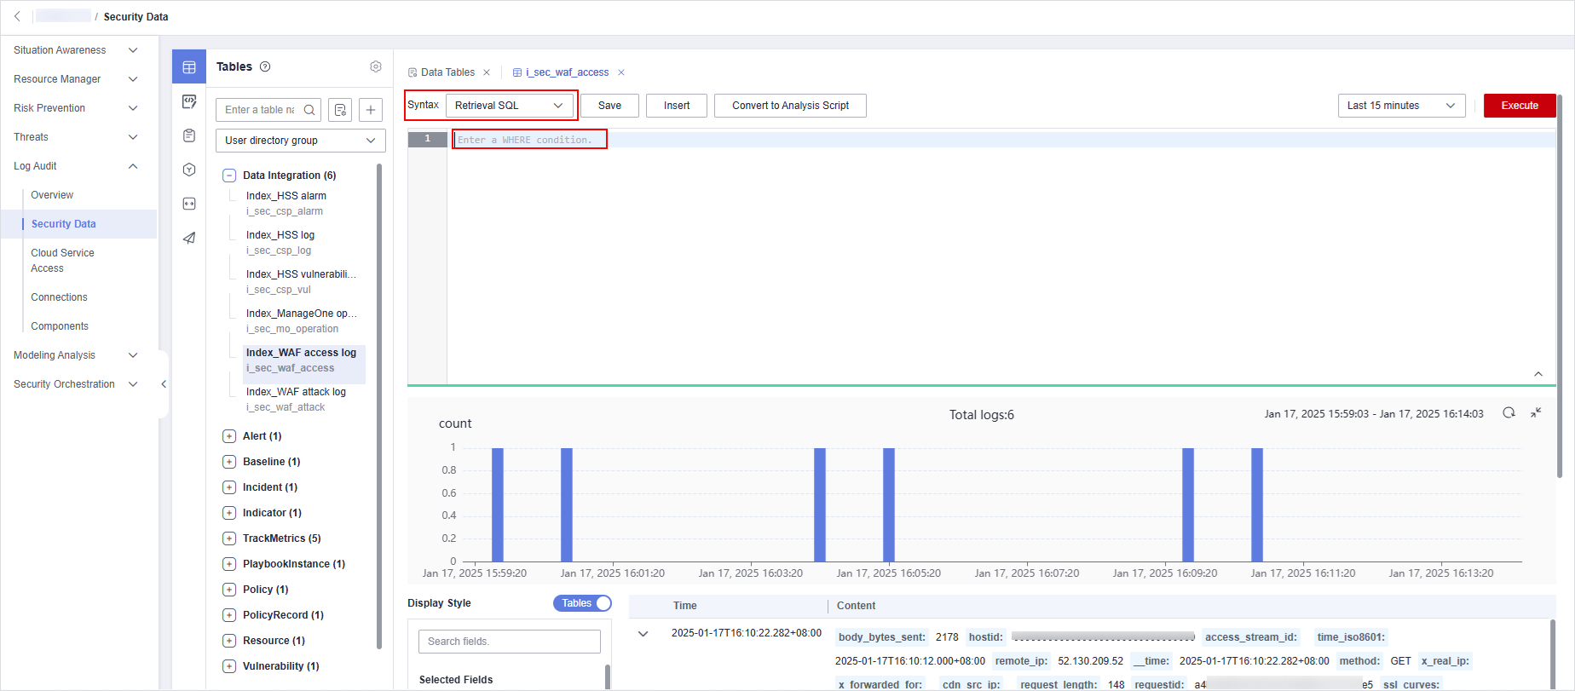1575x691 pixels.
Task: Click the tables list vertical scrollbar
Action: click(379, 406)
